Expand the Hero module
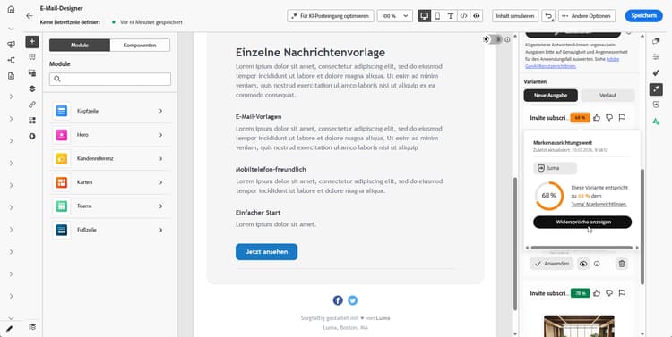The image size is (672, 337). coord(110,135)
